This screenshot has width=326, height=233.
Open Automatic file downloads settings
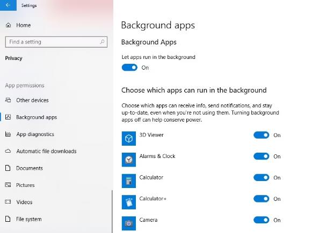46,151
